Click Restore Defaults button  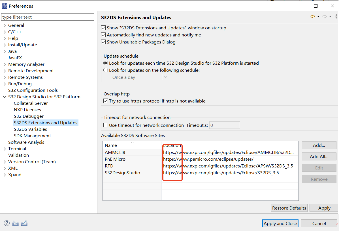tap(289, 208)
